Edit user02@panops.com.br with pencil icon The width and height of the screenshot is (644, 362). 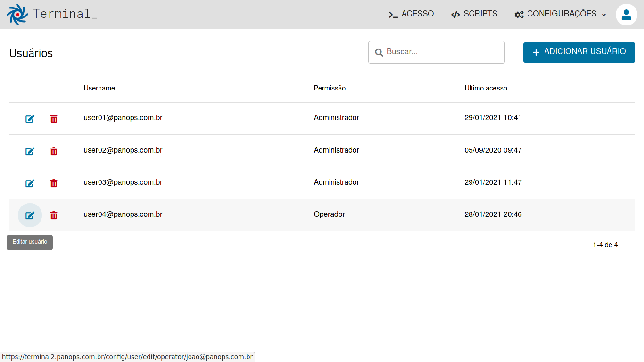tap(30, 151)
